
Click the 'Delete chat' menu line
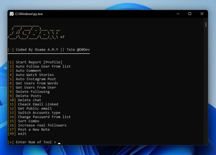click(x=25, y=100)
